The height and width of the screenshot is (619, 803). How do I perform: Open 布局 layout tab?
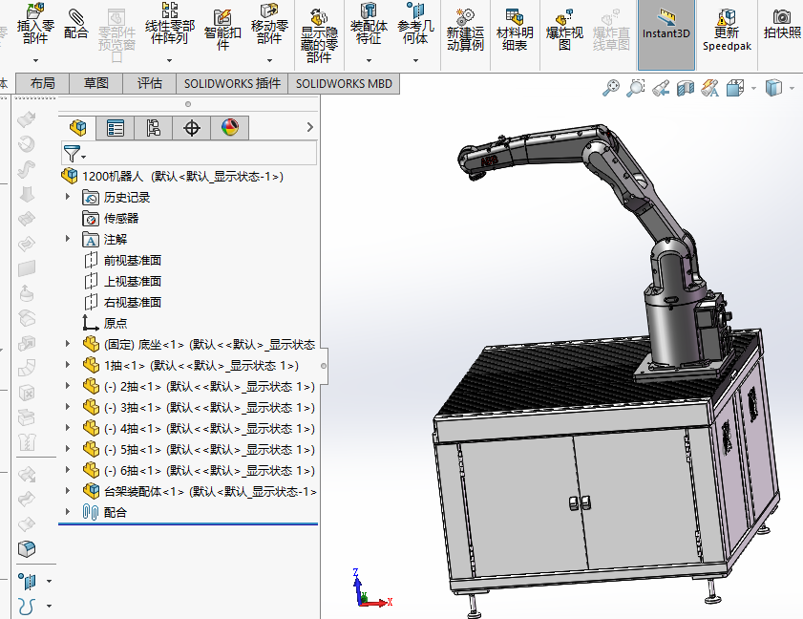click(43, 83)
